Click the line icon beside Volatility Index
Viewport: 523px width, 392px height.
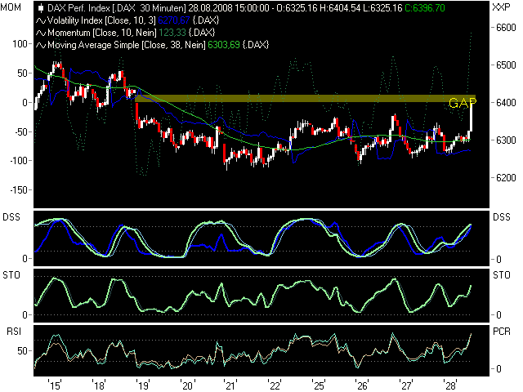(41, 20)
